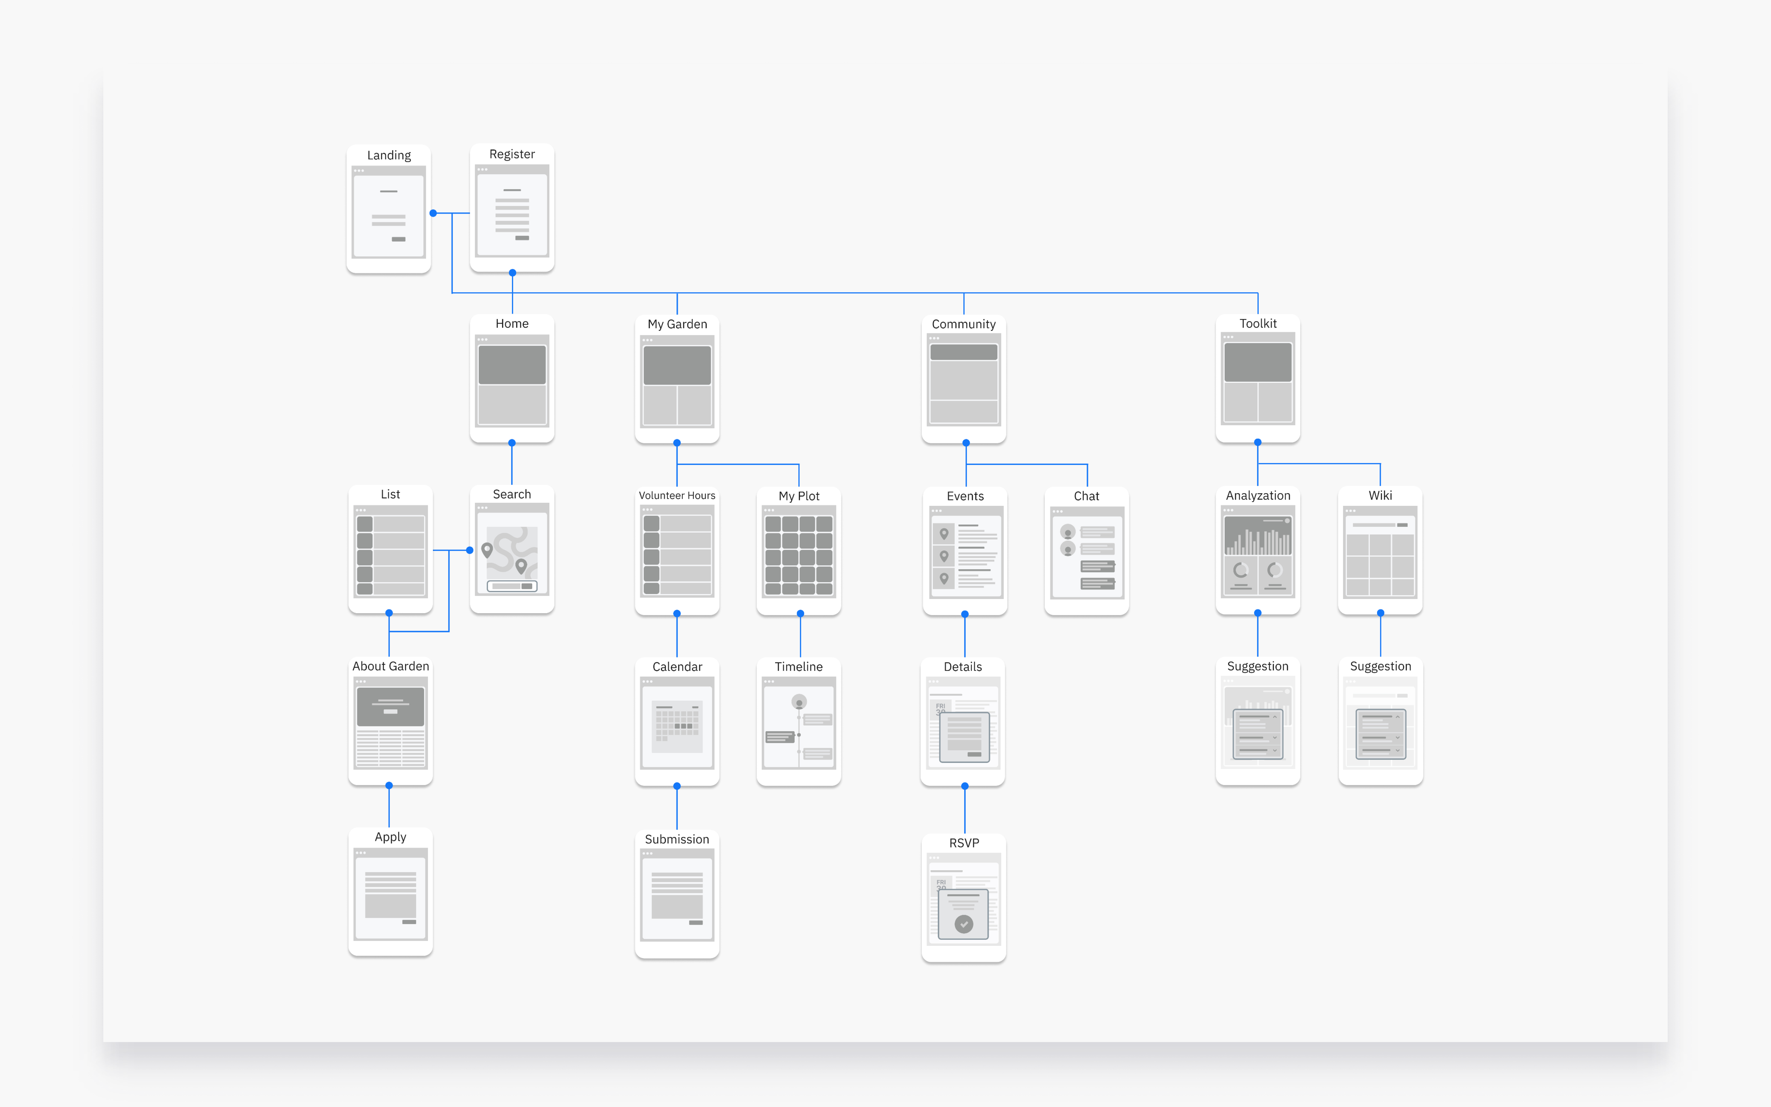The height and width of the screenshot is (1107, 1771).
Task: Select the connector dot below Toolkit card
Action: [1258, 442]
